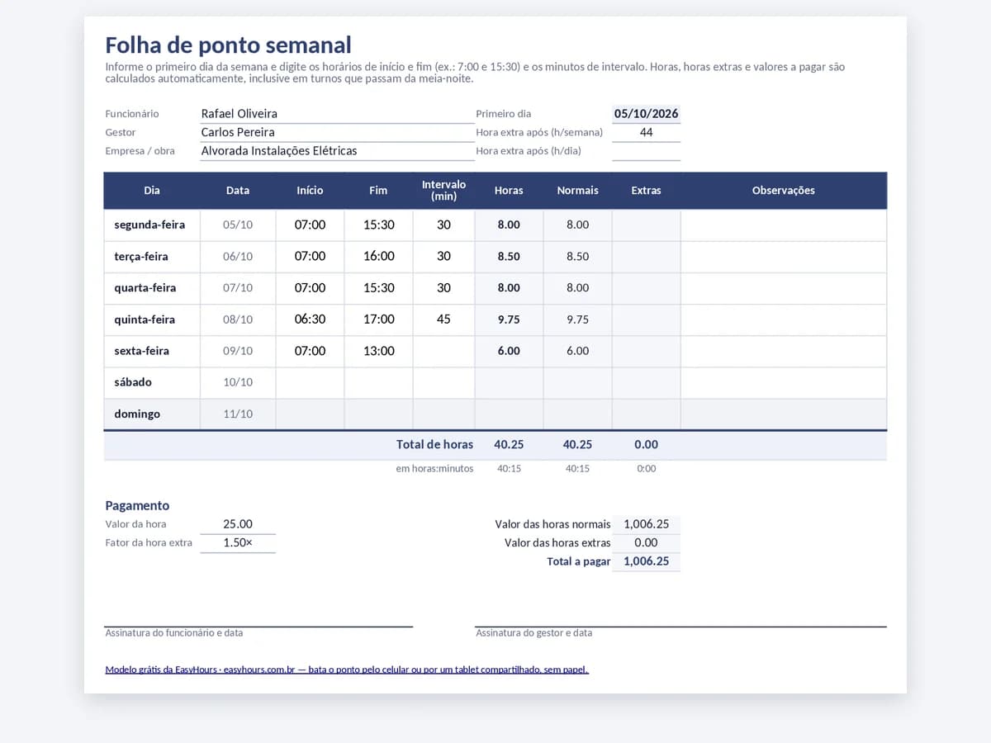This screenshot has width=991, height=743.
Task: Select the Dia column header
Action: pos(152,191)
